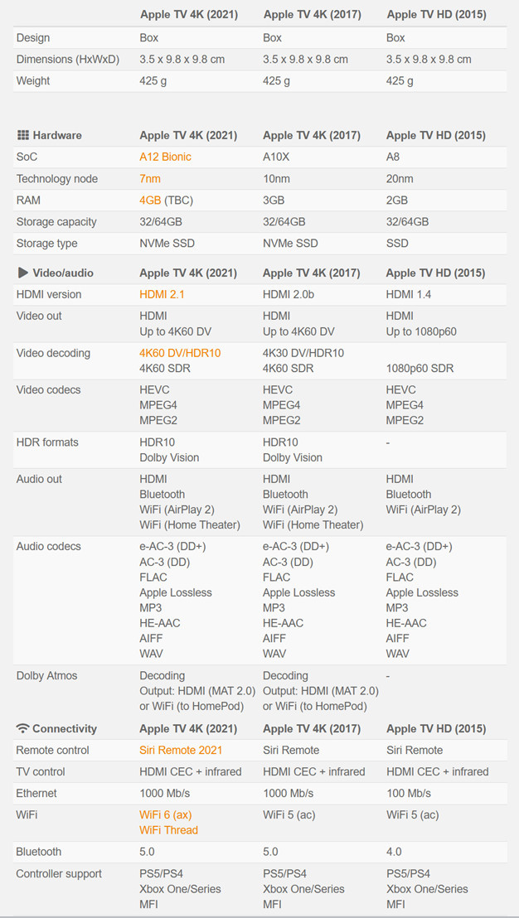Select the orange WiFi Thread link
The height and width of the screenshot is (918, 519).
point(168,830)
